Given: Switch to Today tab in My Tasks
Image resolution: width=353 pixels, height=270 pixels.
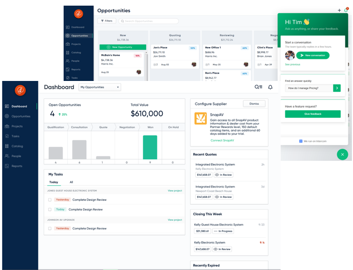Looking at the screenshot, I should tap(54, 182).
